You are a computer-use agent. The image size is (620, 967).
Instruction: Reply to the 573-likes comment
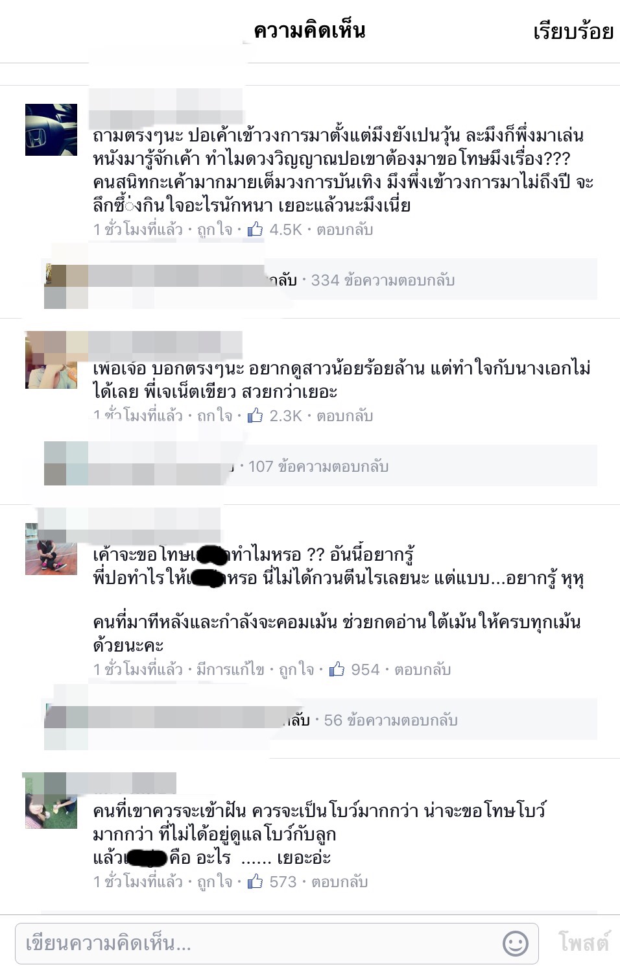pyautogui.click(x=340, y=881)
